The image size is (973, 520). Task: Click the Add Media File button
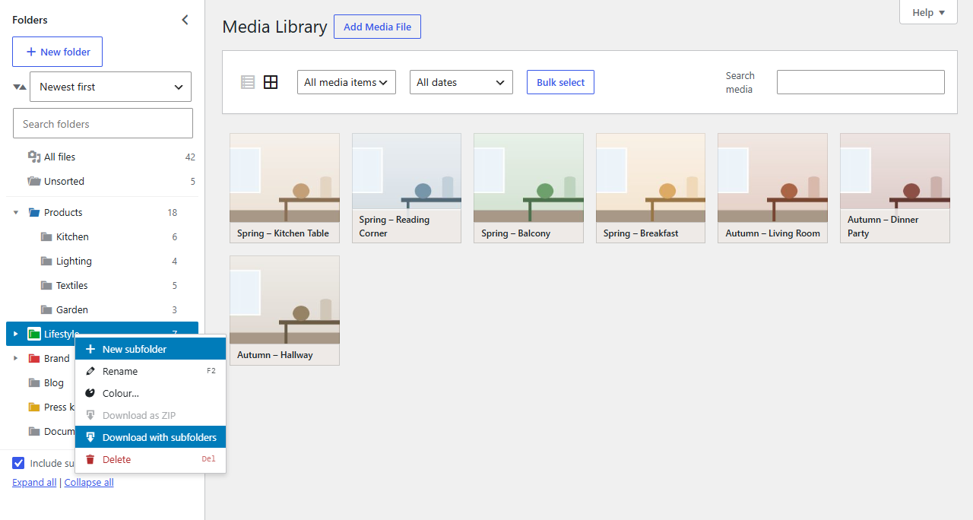(x=377, y=27)
